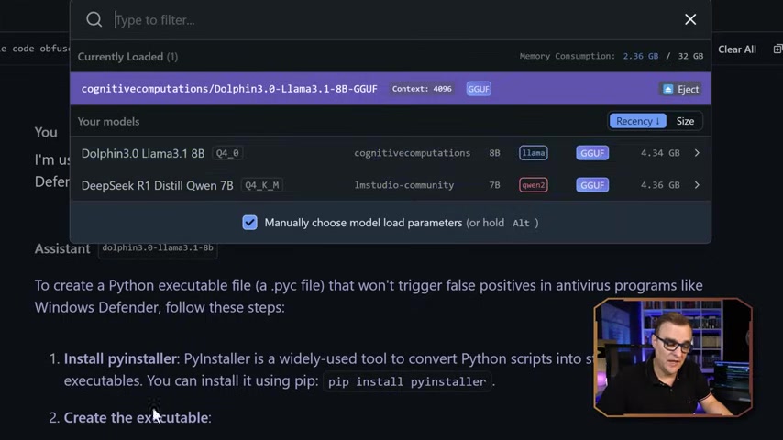Click the 8B parameter count in the Dolphin row
Screen dimensions: 783x440
(x=494, y=153)
